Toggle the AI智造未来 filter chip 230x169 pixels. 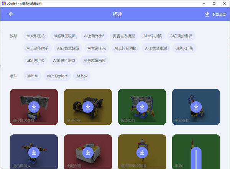click(x=97, y=48)
